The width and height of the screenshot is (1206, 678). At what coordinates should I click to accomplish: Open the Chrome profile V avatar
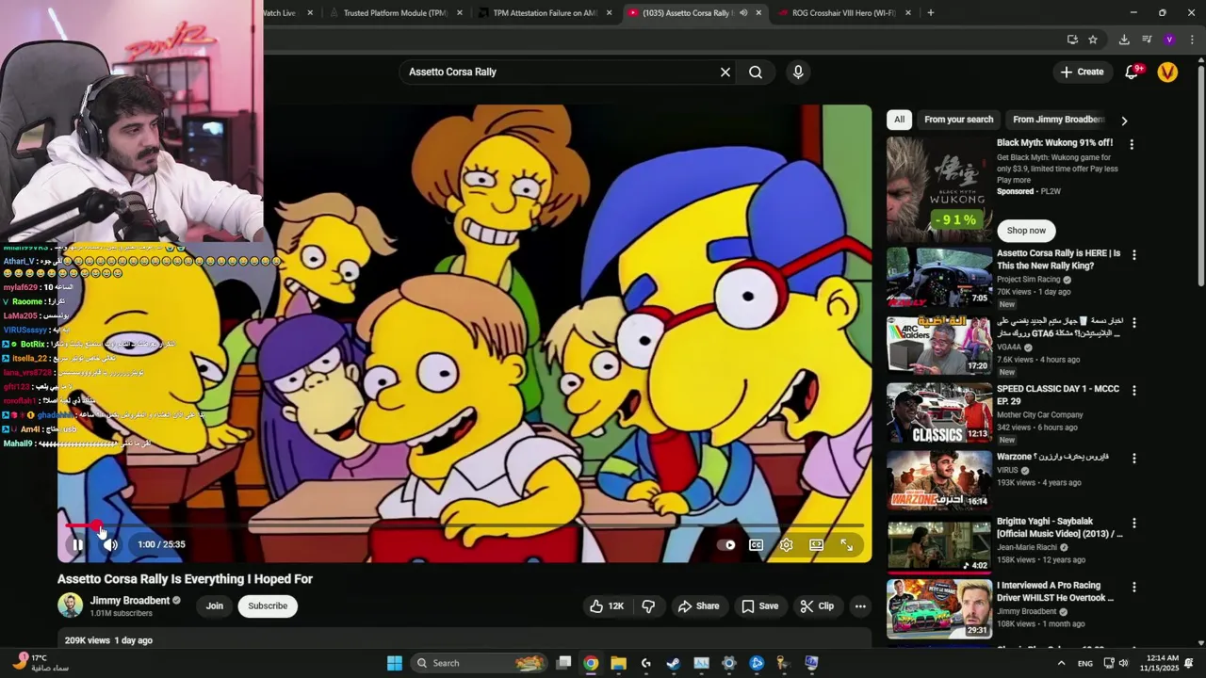pos(1169,40)
